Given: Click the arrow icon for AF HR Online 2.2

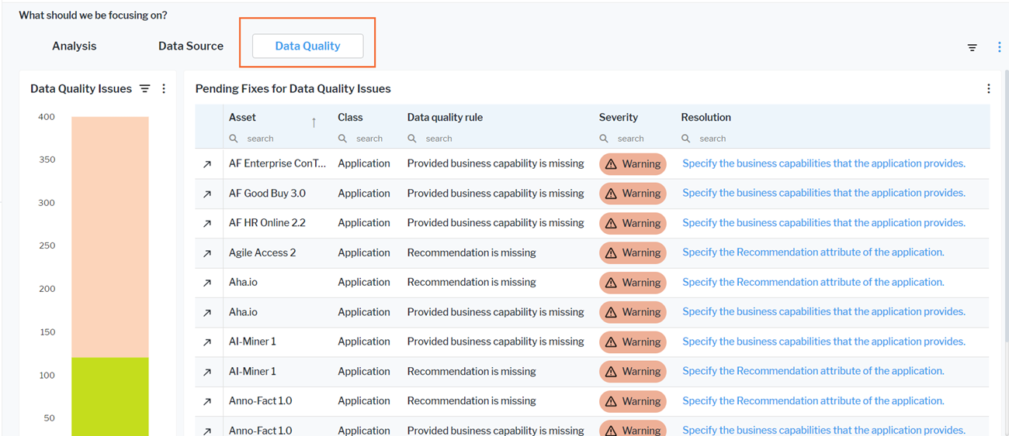Looking at the screenshot, I should (207, 223).
